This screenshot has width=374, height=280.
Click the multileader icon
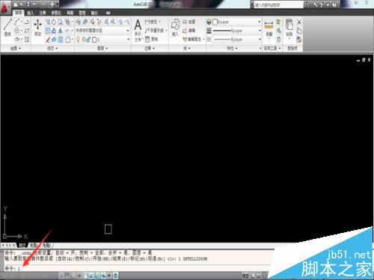pyautogui.click(x=147, y=31)
